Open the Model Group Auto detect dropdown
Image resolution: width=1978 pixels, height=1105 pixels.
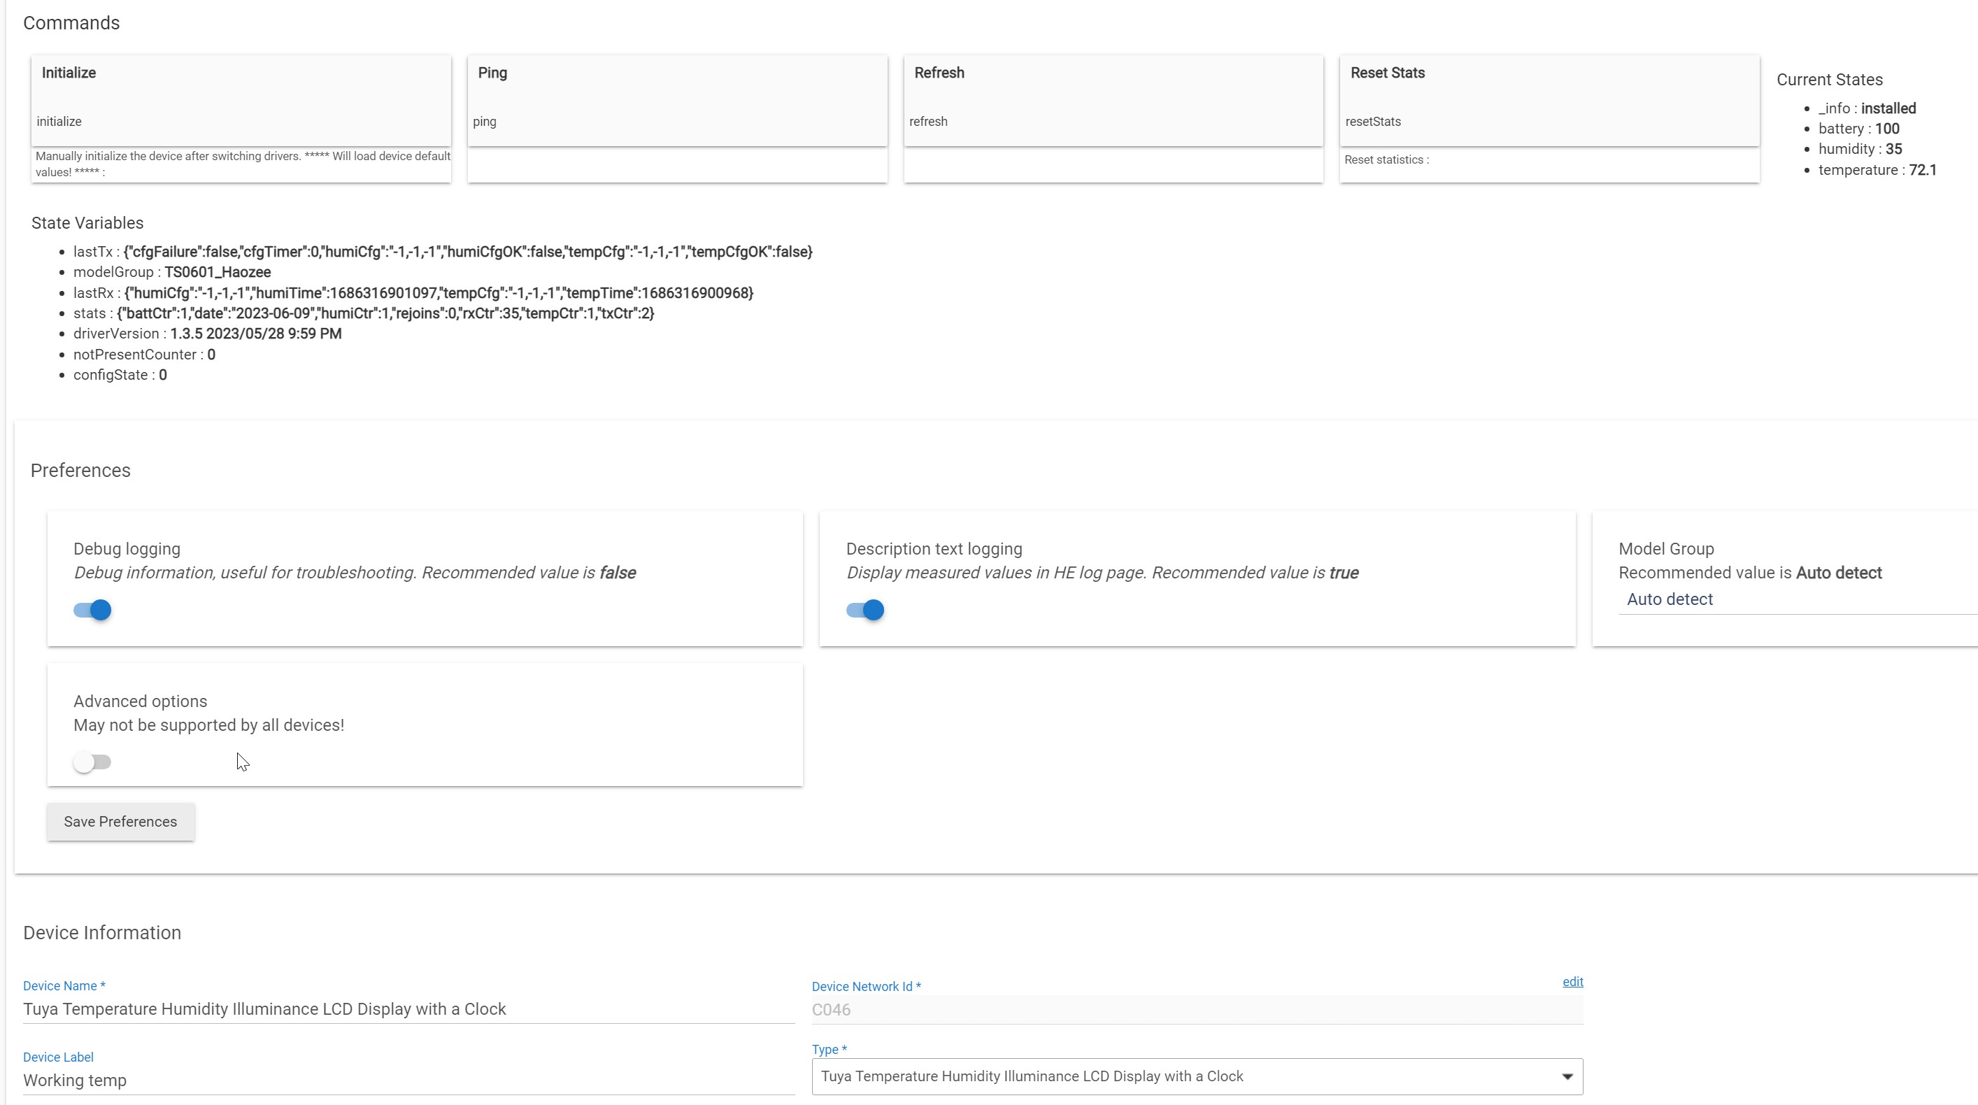(1797, 600)
